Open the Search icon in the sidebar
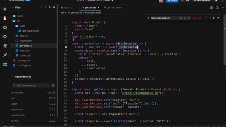The height and width of the screenshot is (127, 226). coord(5,28)
